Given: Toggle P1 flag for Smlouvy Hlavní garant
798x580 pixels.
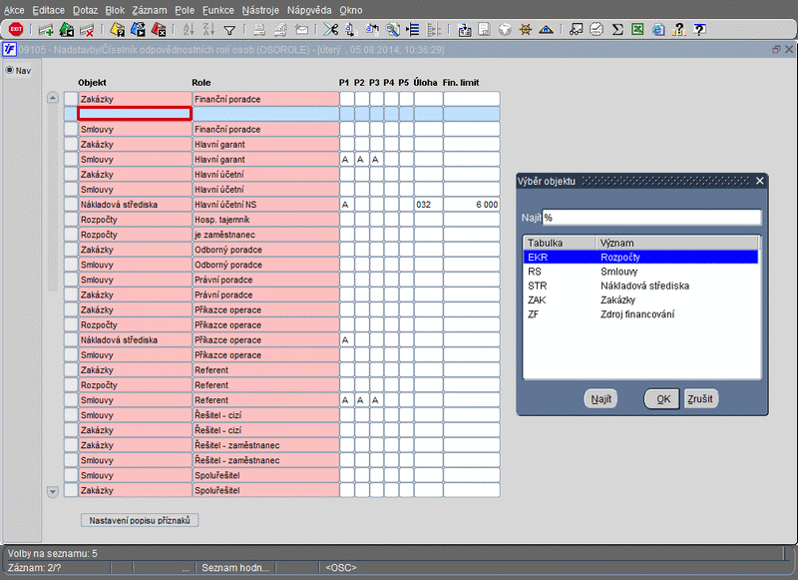Looking at the screenshot, I should coord(346,160).
